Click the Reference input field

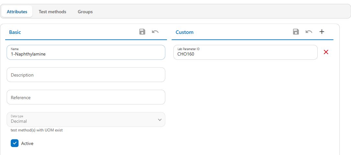coord(86,97)
